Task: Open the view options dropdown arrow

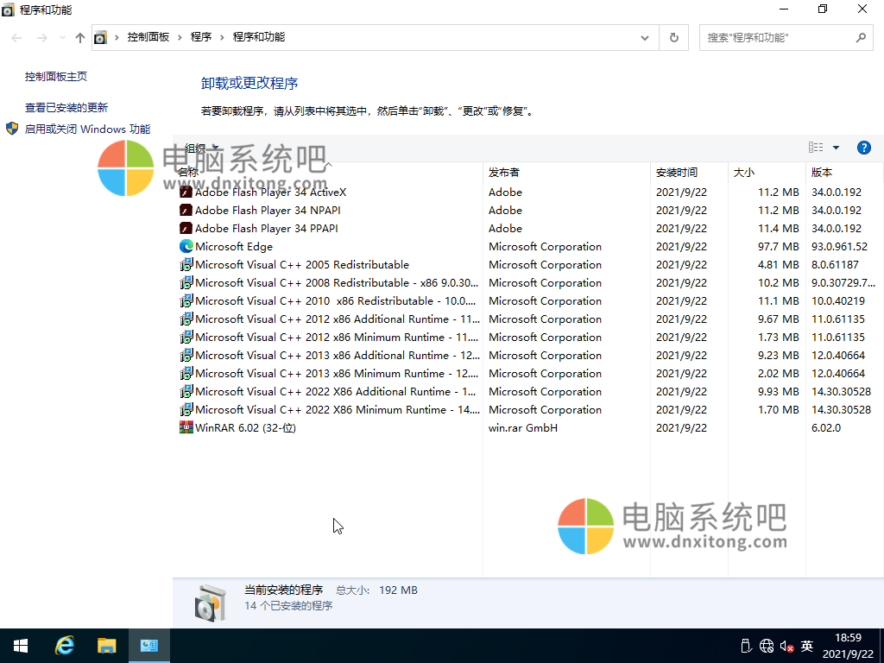Action: tap(836, 148)
